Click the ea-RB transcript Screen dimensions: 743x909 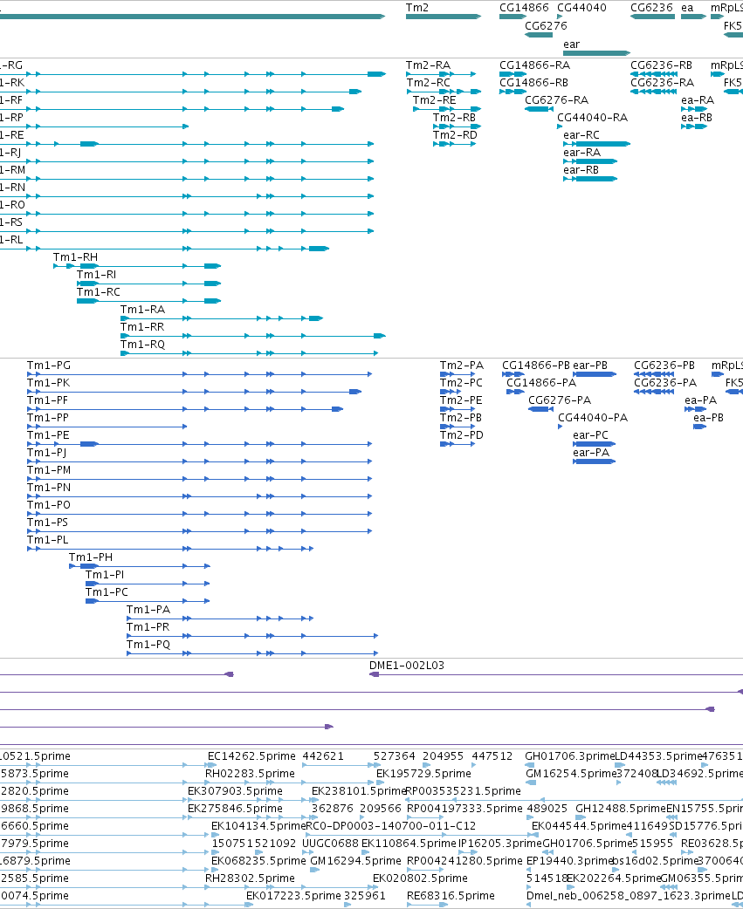(x=694, y=126)
